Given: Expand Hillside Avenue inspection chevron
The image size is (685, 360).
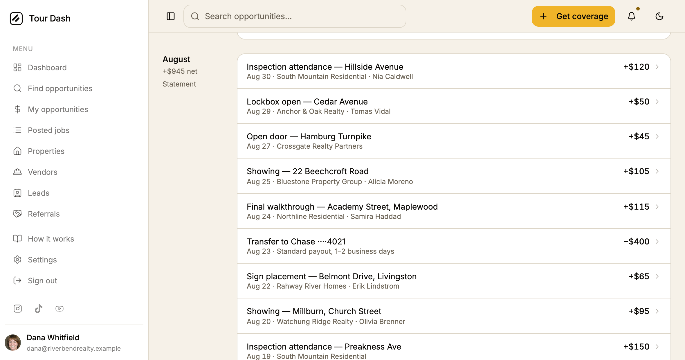Looking at the screenshot, I should click(657, 67).
